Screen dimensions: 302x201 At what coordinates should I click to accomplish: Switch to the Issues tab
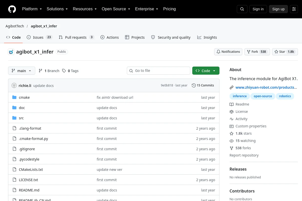[x=39, y=37]
